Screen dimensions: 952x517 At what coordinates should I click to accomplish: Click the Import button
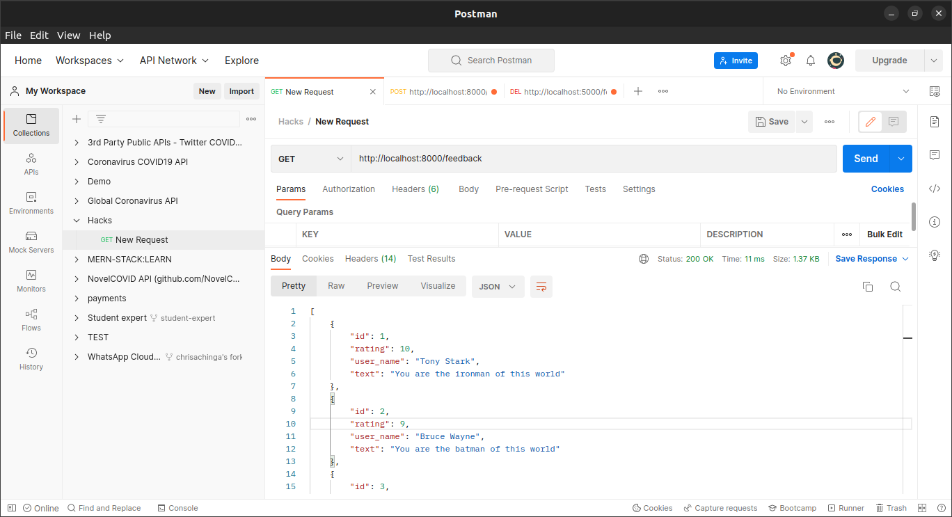pos(241,91)
